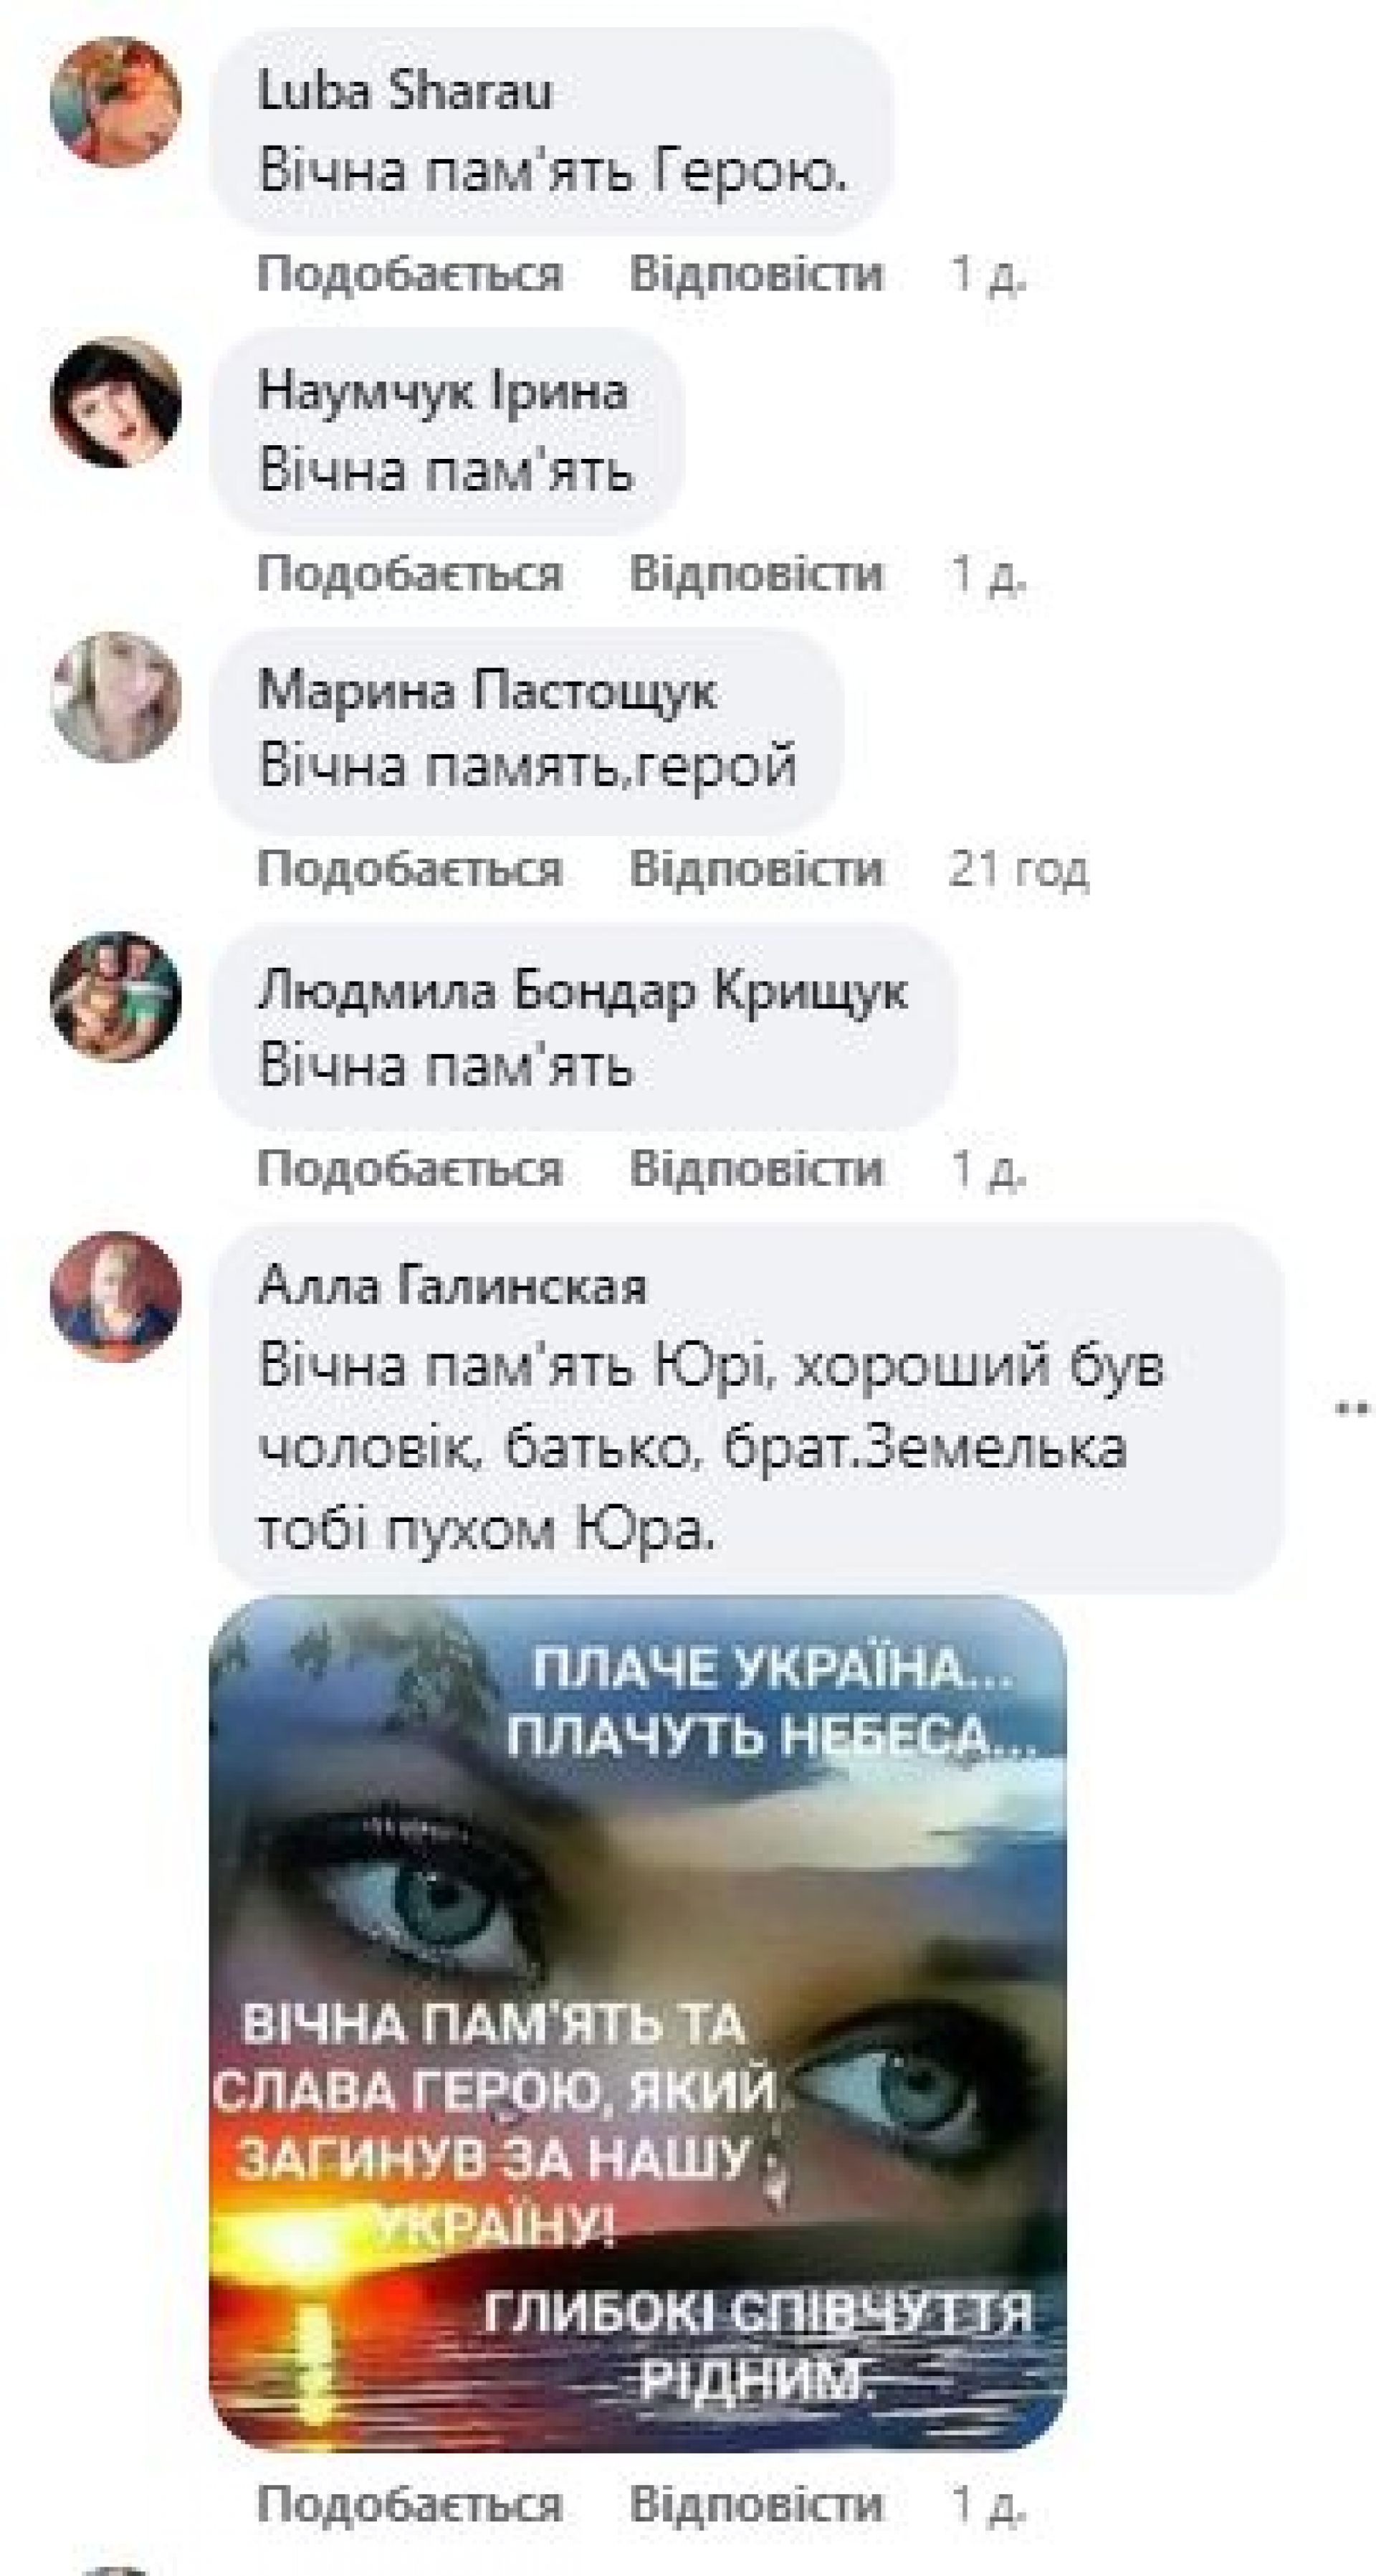Open the 21 год timestamp link

[x=1018, y=868]
